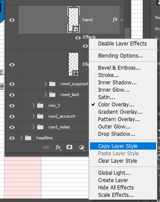Click the hend layer name

[87, 20]
